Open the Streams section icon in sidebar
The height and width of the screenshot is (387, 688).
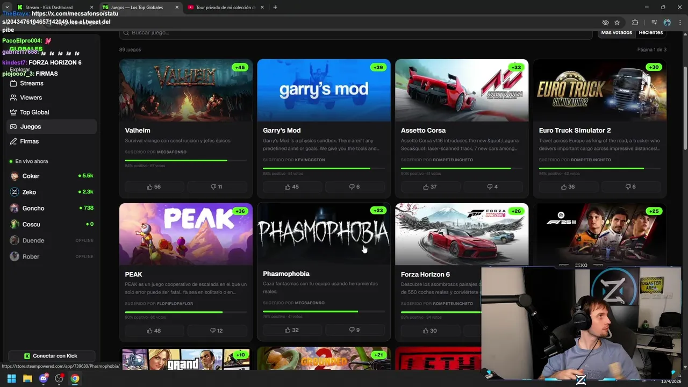(13, 83)
